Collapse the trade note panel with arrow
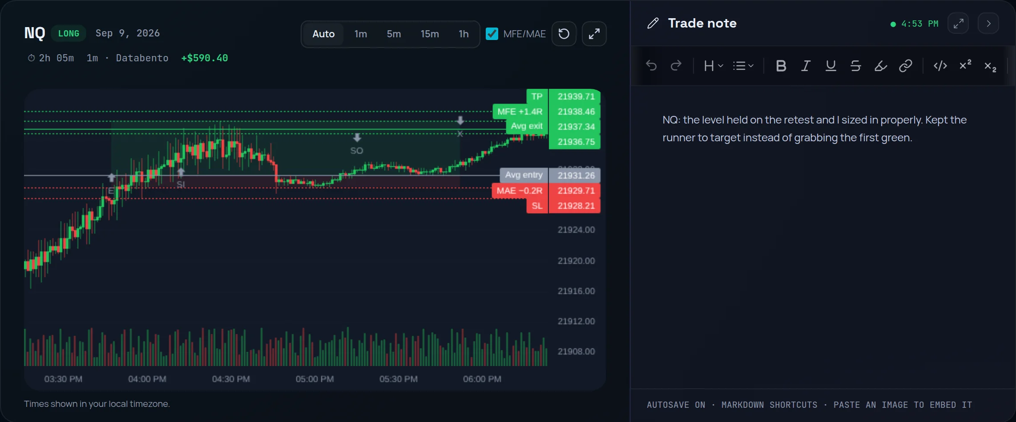The width and height of the screenshot is (1016, 422). coord(988,23)
